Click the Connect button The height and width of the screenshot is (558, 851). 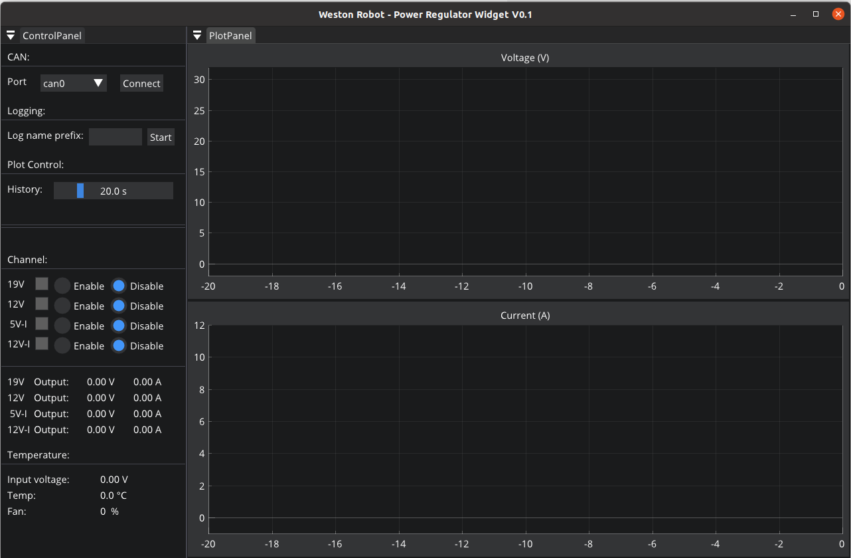[x=141, y=83]
